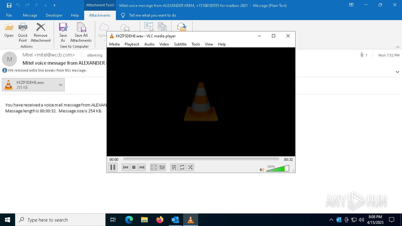The height and width of the screenshot is (226, 402).
Task: Click the sender avatar M
Action: [9, 59]
